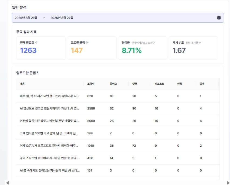Click share value 2 in the OpenAI row
This screenshot has width=230, height=185.
(201, 146)
